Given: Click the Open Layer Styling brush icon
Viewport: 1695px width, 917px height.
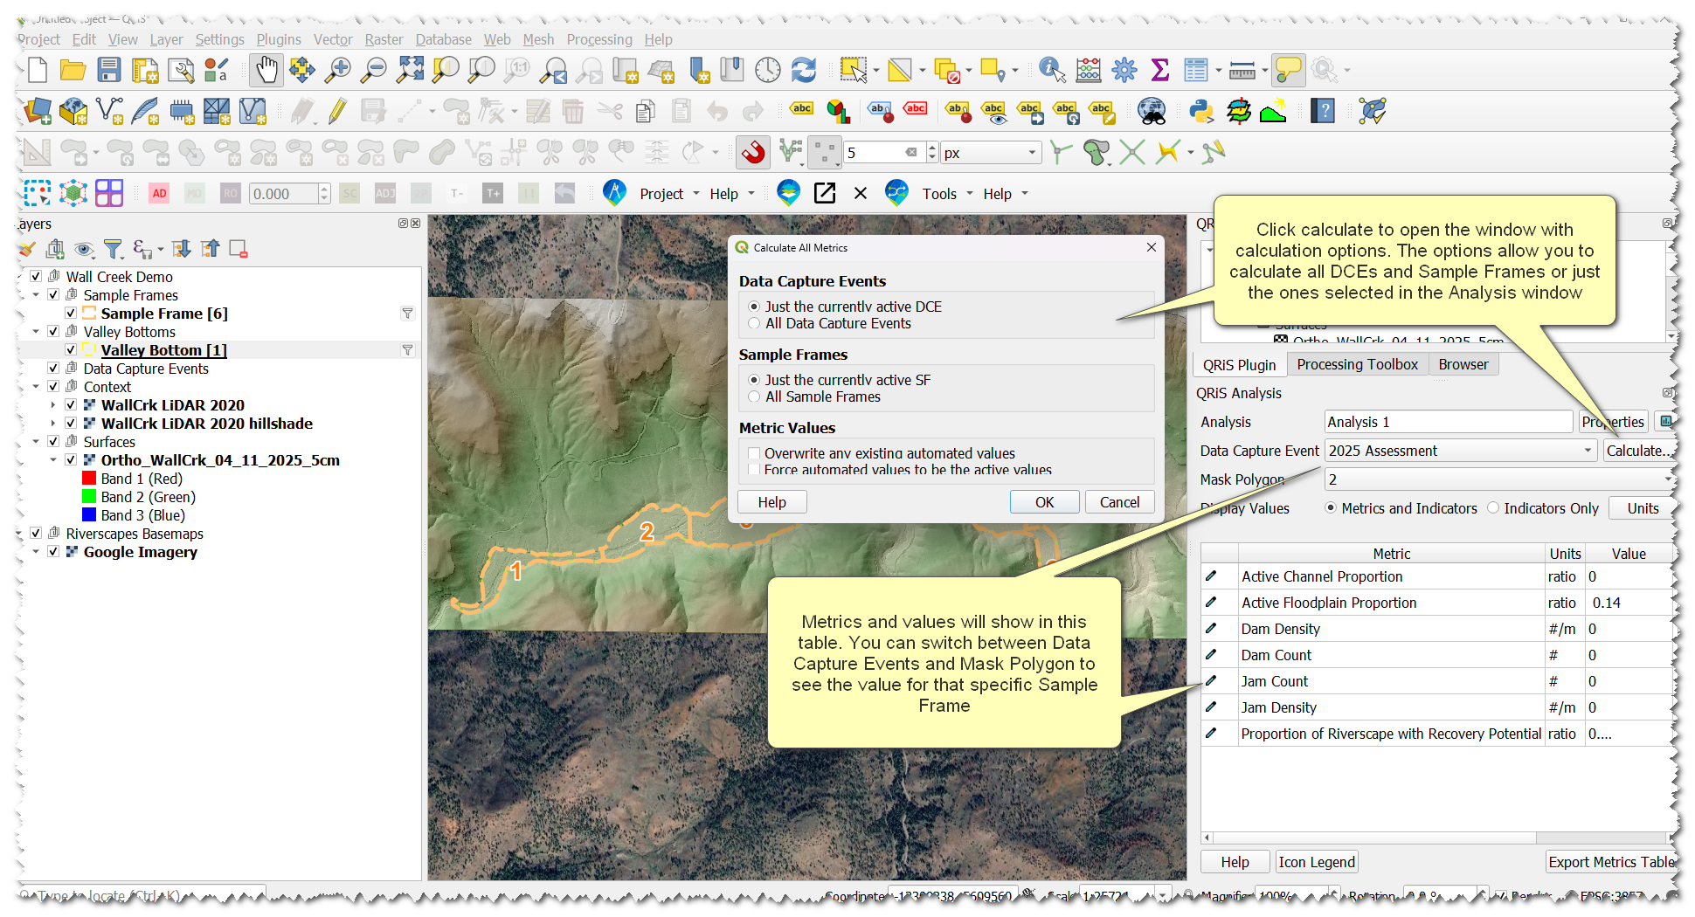Looking at the screenshot, I should click(27, 250).
